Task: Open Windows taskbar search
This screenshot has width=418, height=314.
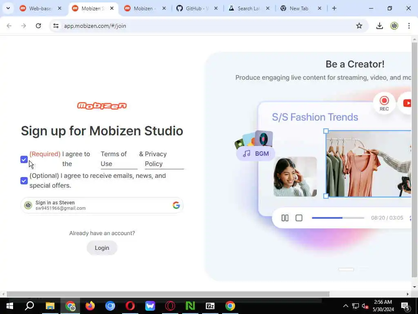Action: [29, 306]
